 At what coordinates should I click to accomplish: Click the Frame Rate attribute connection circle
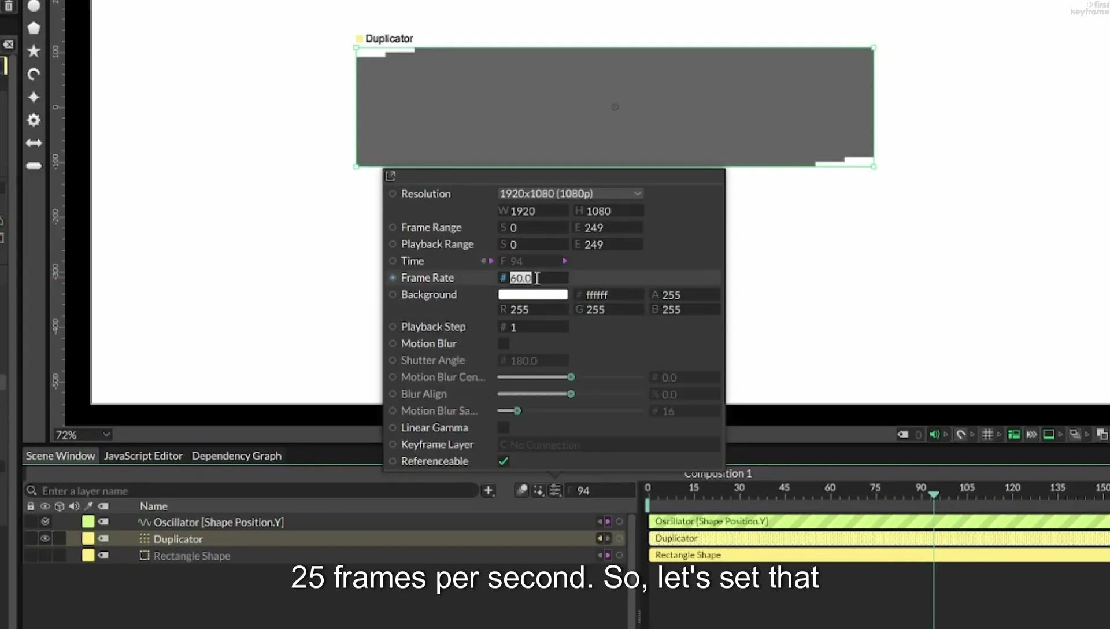coord(393,277)
